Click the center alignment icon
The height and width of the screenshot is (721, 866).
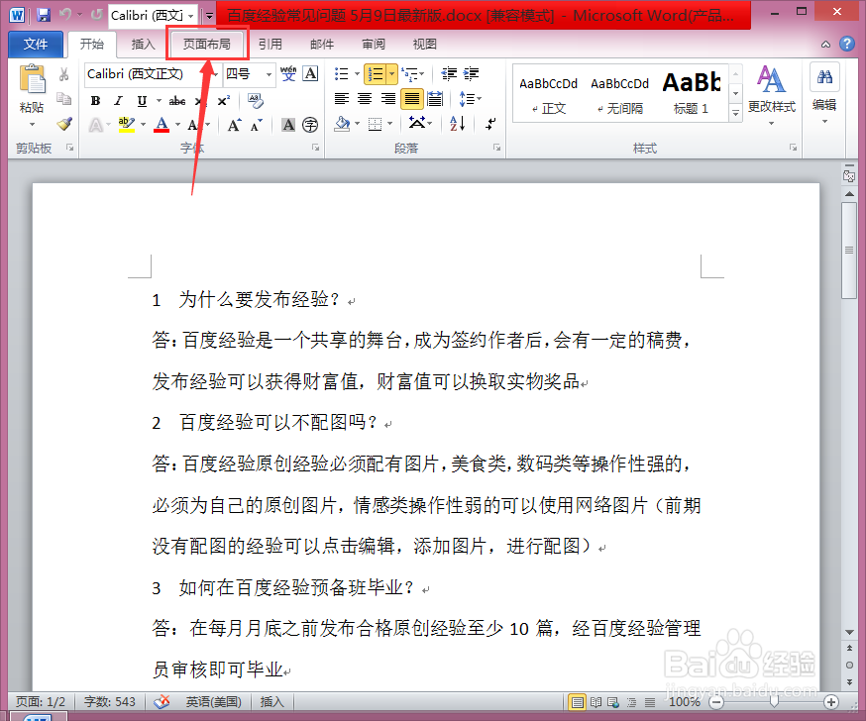(363, 98)
